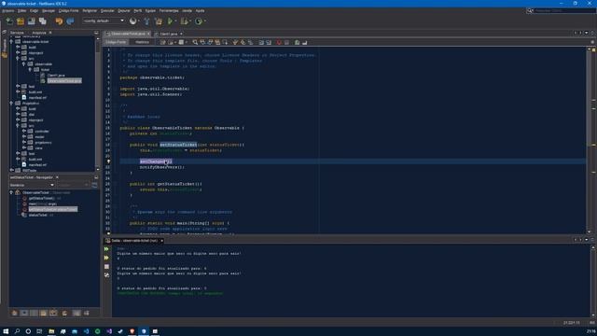Click the Output panel settings icon below Stop
The width and height of the screenshot is (597, 336).
click(106, 275)
